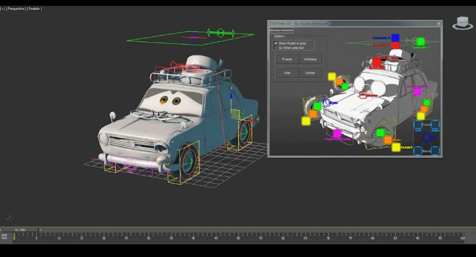The width and height of the screenshot is (476, 257).
Task: Pick the orange square on the wheel near Eyes
Action: pos(313,114)
